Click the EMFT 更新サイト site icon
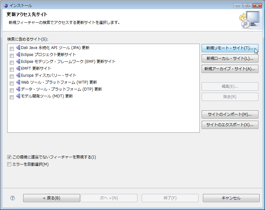The width and height of the screenshot is (265, 210). click(18, 69)
